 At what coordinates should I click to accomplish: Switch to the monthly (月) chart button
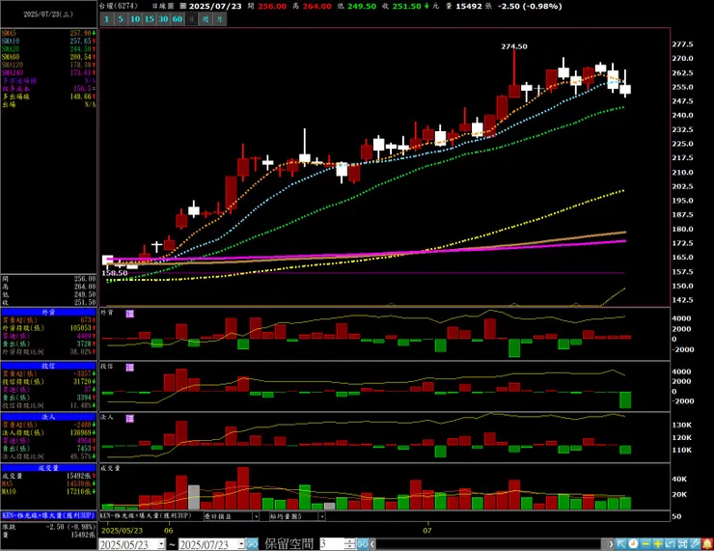point(220,19)
